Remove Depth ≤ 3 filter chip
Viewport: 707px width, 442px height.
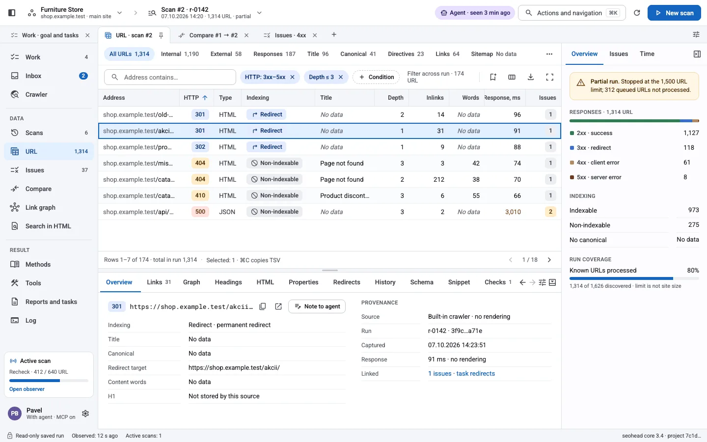(341, 77)
